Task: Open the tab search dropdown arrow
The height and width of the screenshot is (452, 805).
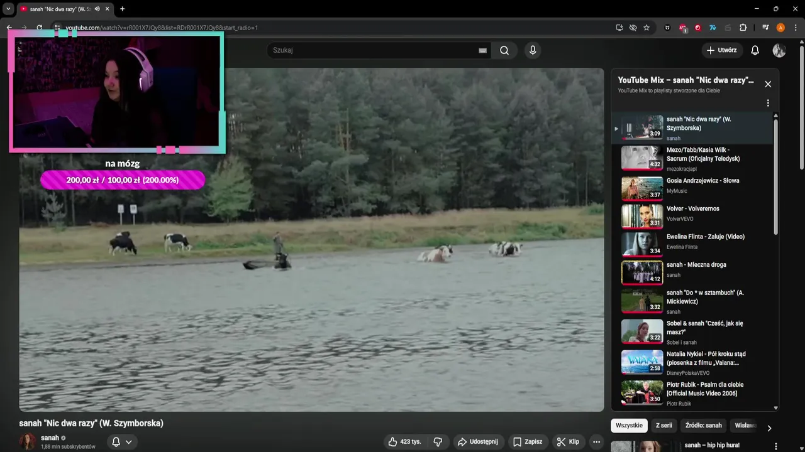Action: 8,9
